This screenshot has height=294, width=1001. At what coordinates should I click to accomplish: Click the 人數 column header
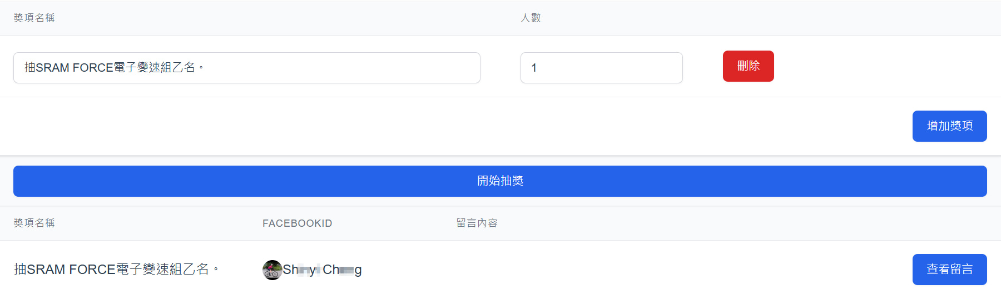tap(531, 18)
